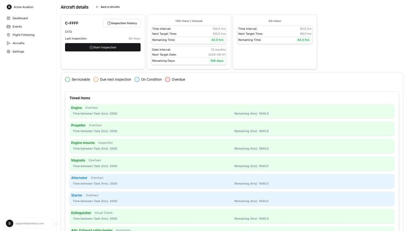
Task: Click the Aircraft details page title
Action: 74,7
